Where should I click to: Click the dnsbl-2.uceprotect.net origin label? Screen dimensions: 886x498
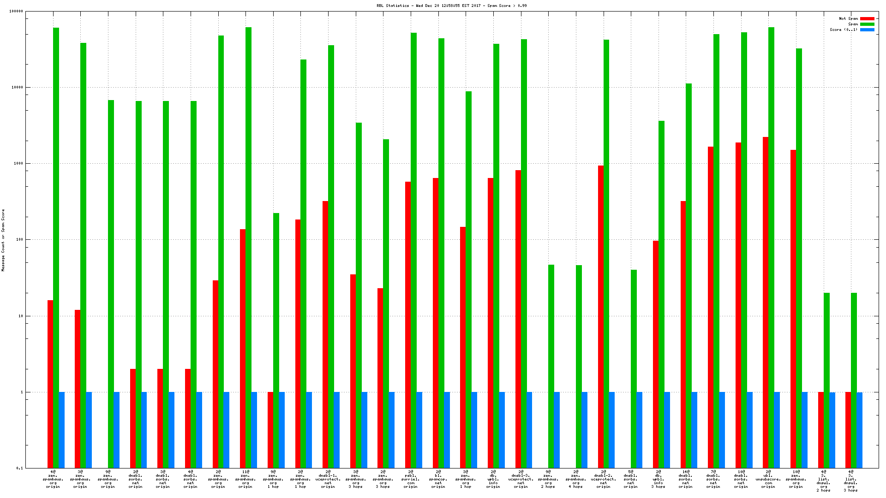603,479
